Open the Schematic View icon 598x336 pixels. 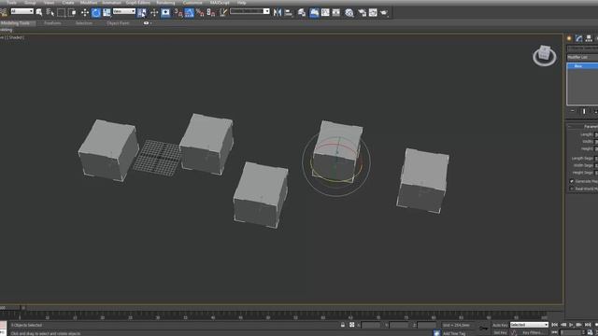336,12
